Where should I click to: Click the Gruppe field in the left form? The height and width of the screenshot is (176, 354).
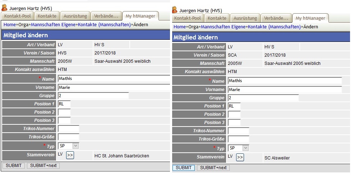point(93,95)
